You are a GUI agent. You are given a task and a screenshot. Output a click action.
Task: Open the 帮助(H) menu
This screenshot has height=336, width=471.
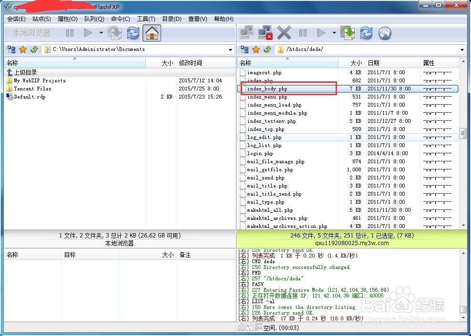coord(224,19)
